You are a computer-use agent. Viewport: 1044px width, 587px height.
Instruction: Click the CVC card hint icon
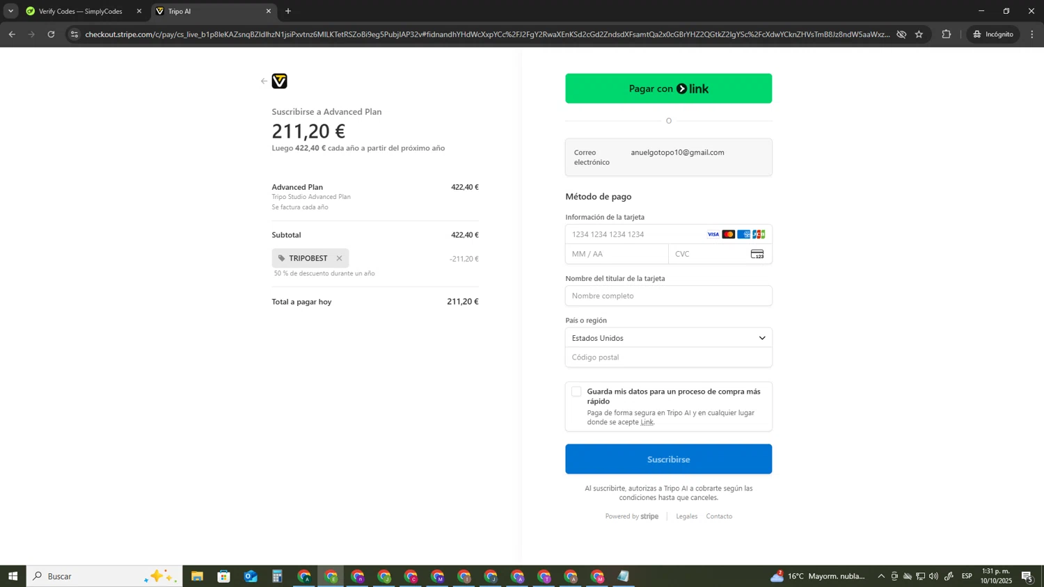tap(757, 254)
